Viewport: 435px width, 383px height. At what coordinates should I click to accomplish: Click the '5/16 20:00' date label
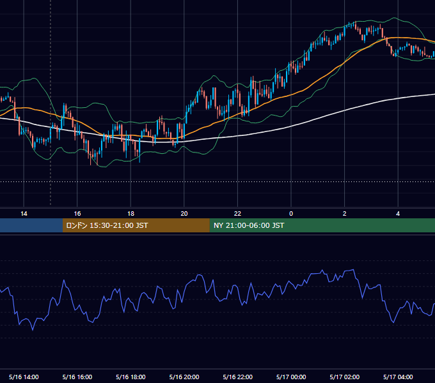[184, 377]
